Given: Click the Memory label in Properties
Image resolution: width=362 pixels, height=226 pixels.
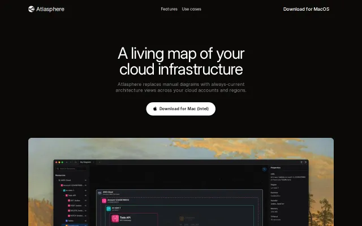Looking at the screenshot, I should point(274,208).
